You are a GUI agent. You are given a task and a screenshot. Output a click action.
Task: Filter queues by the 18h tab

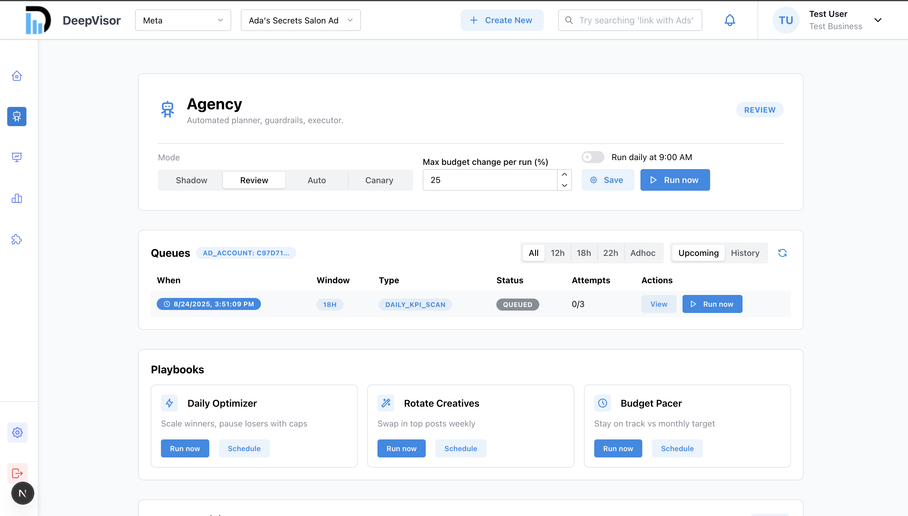[x=583, y=253]
